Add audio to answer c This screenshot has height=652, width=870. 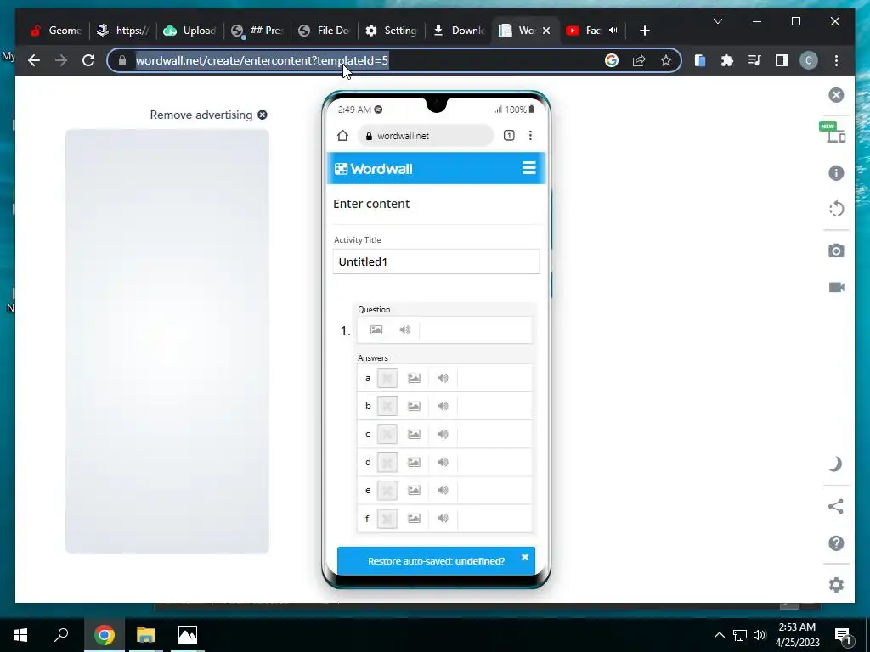coord(443,434)
